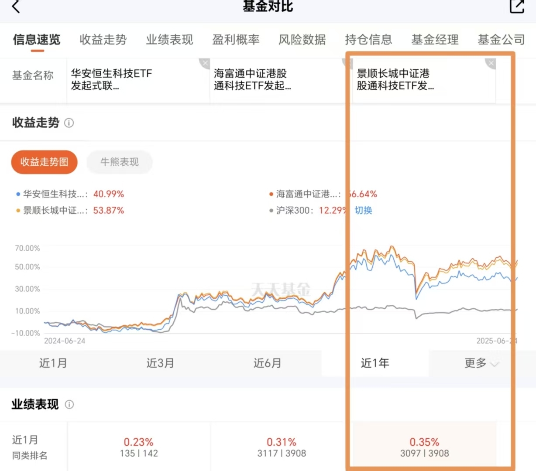Tap info icon beside 业绩表现
The height and width of the screenshot is (471, 536).
click(69, 404)
